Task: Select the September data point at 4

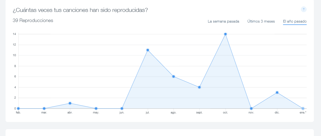Action: (199, 87)
